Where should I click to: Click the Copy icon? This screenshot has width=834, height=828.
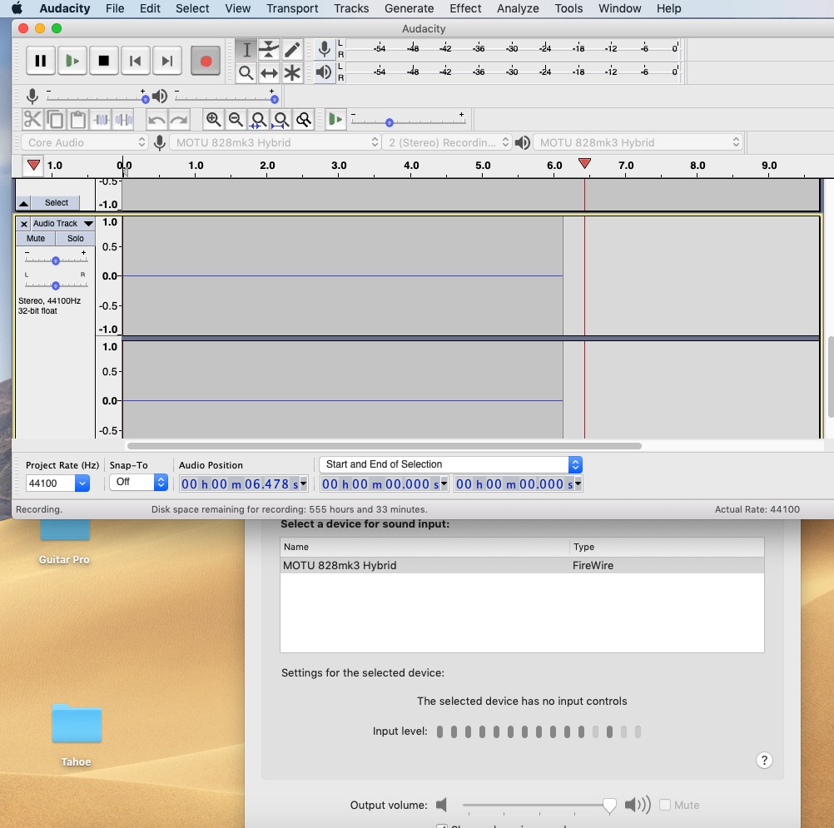pos(55,120)
